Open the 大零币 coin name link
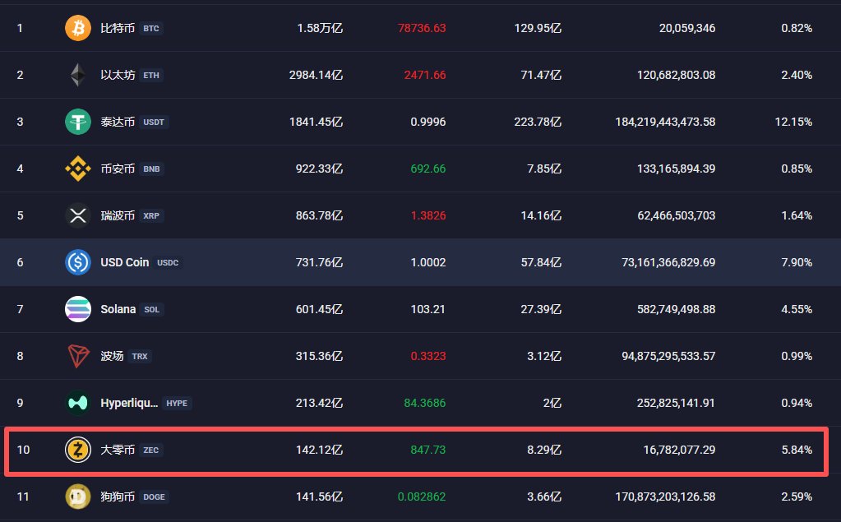 (118, 450)
